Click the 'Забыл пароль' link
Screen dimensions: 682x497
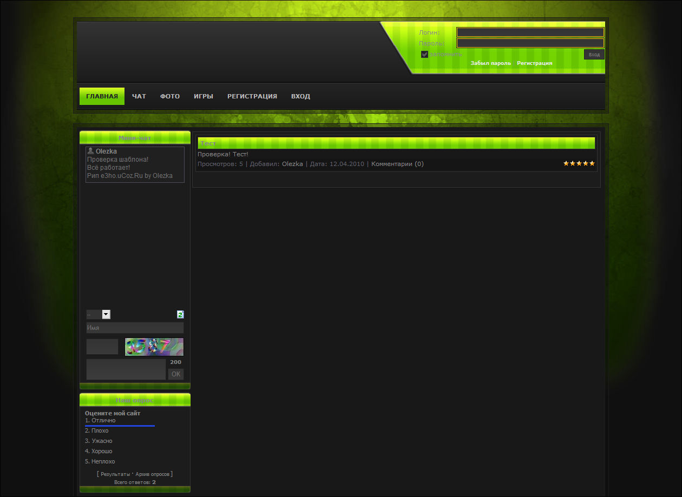[x=490, y=63]
